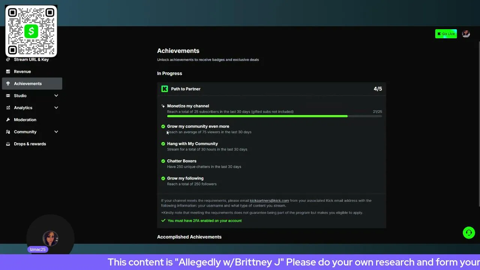Click 'Stream for a total of 30 hours' text

207,150
